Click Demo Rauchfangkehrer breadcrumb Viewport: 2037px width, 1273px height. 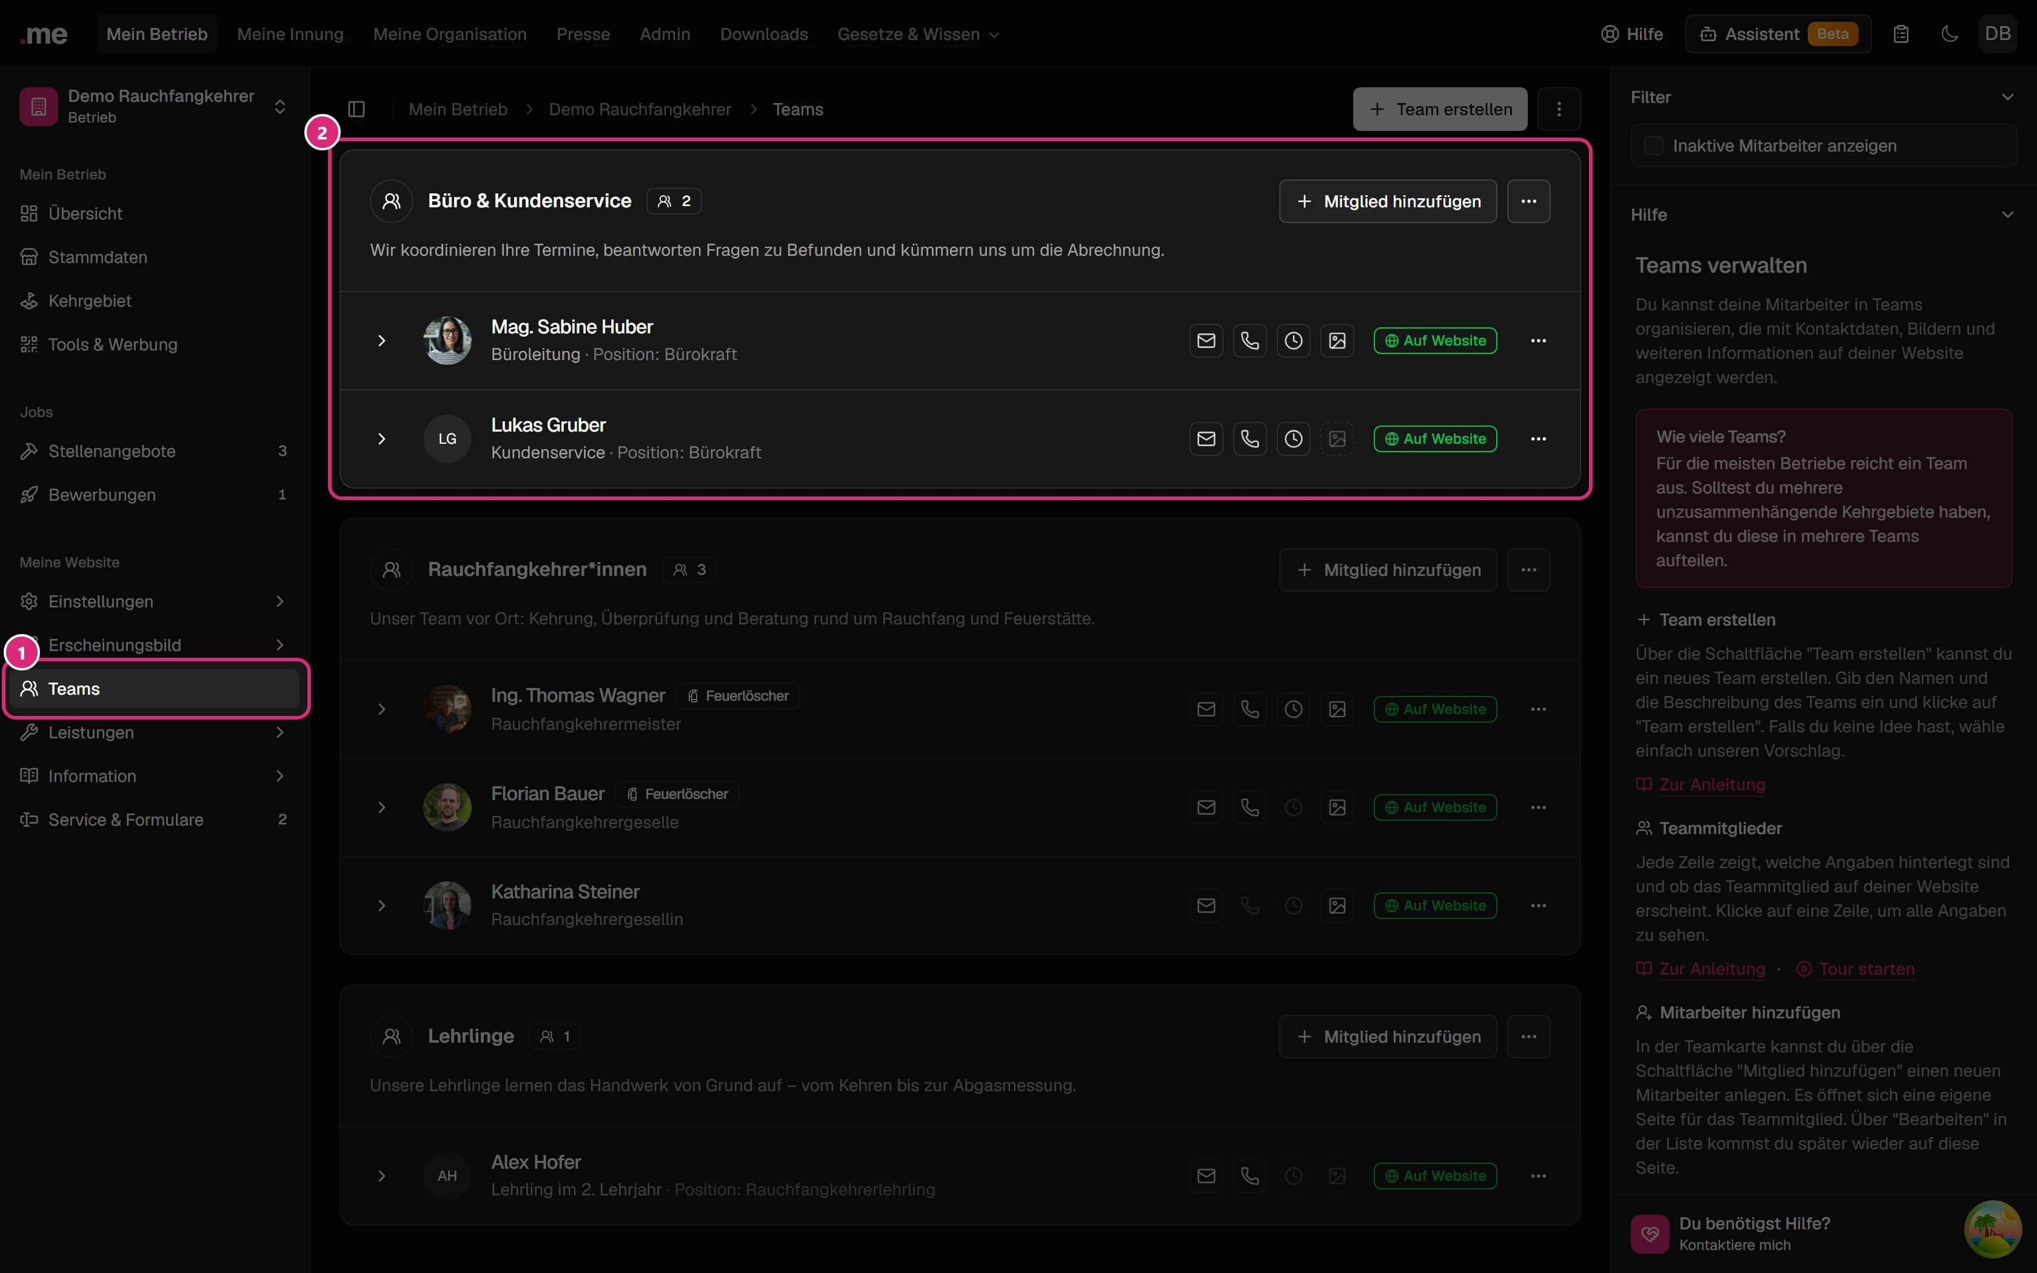tap(640, 110)
